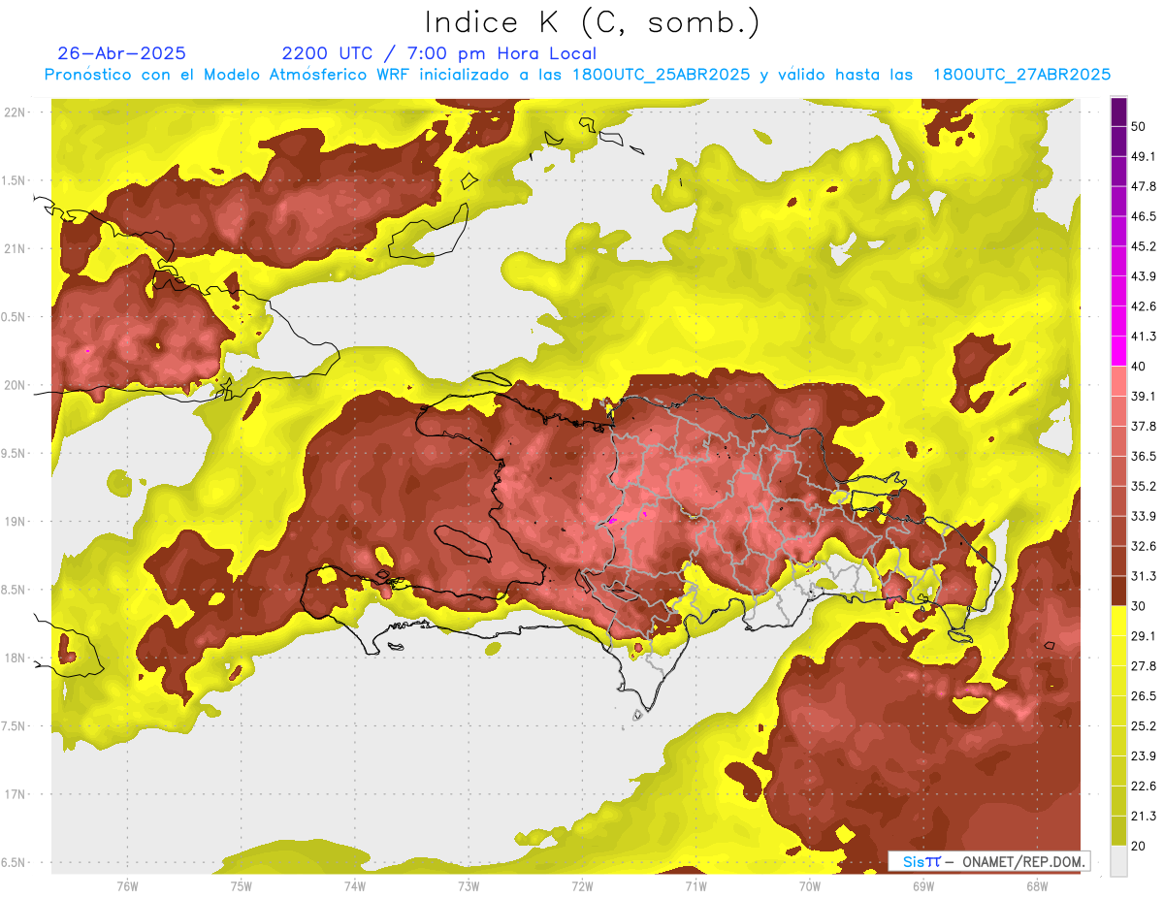Click the date text '26-Abr-2025'
This screenshot has height=899, width=1164.
(122, 53)
